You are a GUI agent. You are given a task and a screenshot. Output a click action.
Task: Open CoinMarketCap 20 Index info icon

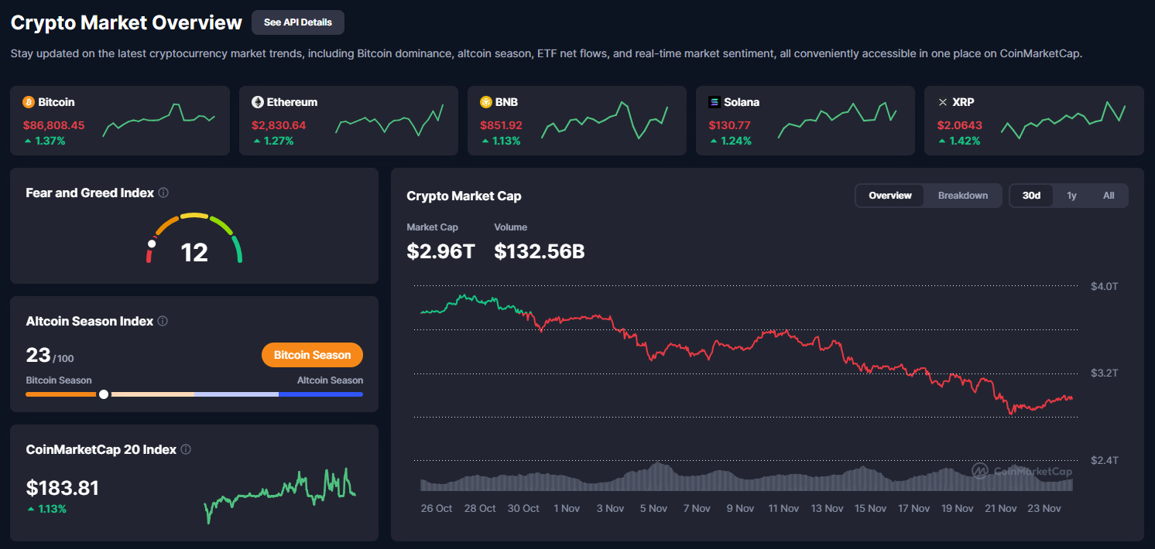point(186,450)
